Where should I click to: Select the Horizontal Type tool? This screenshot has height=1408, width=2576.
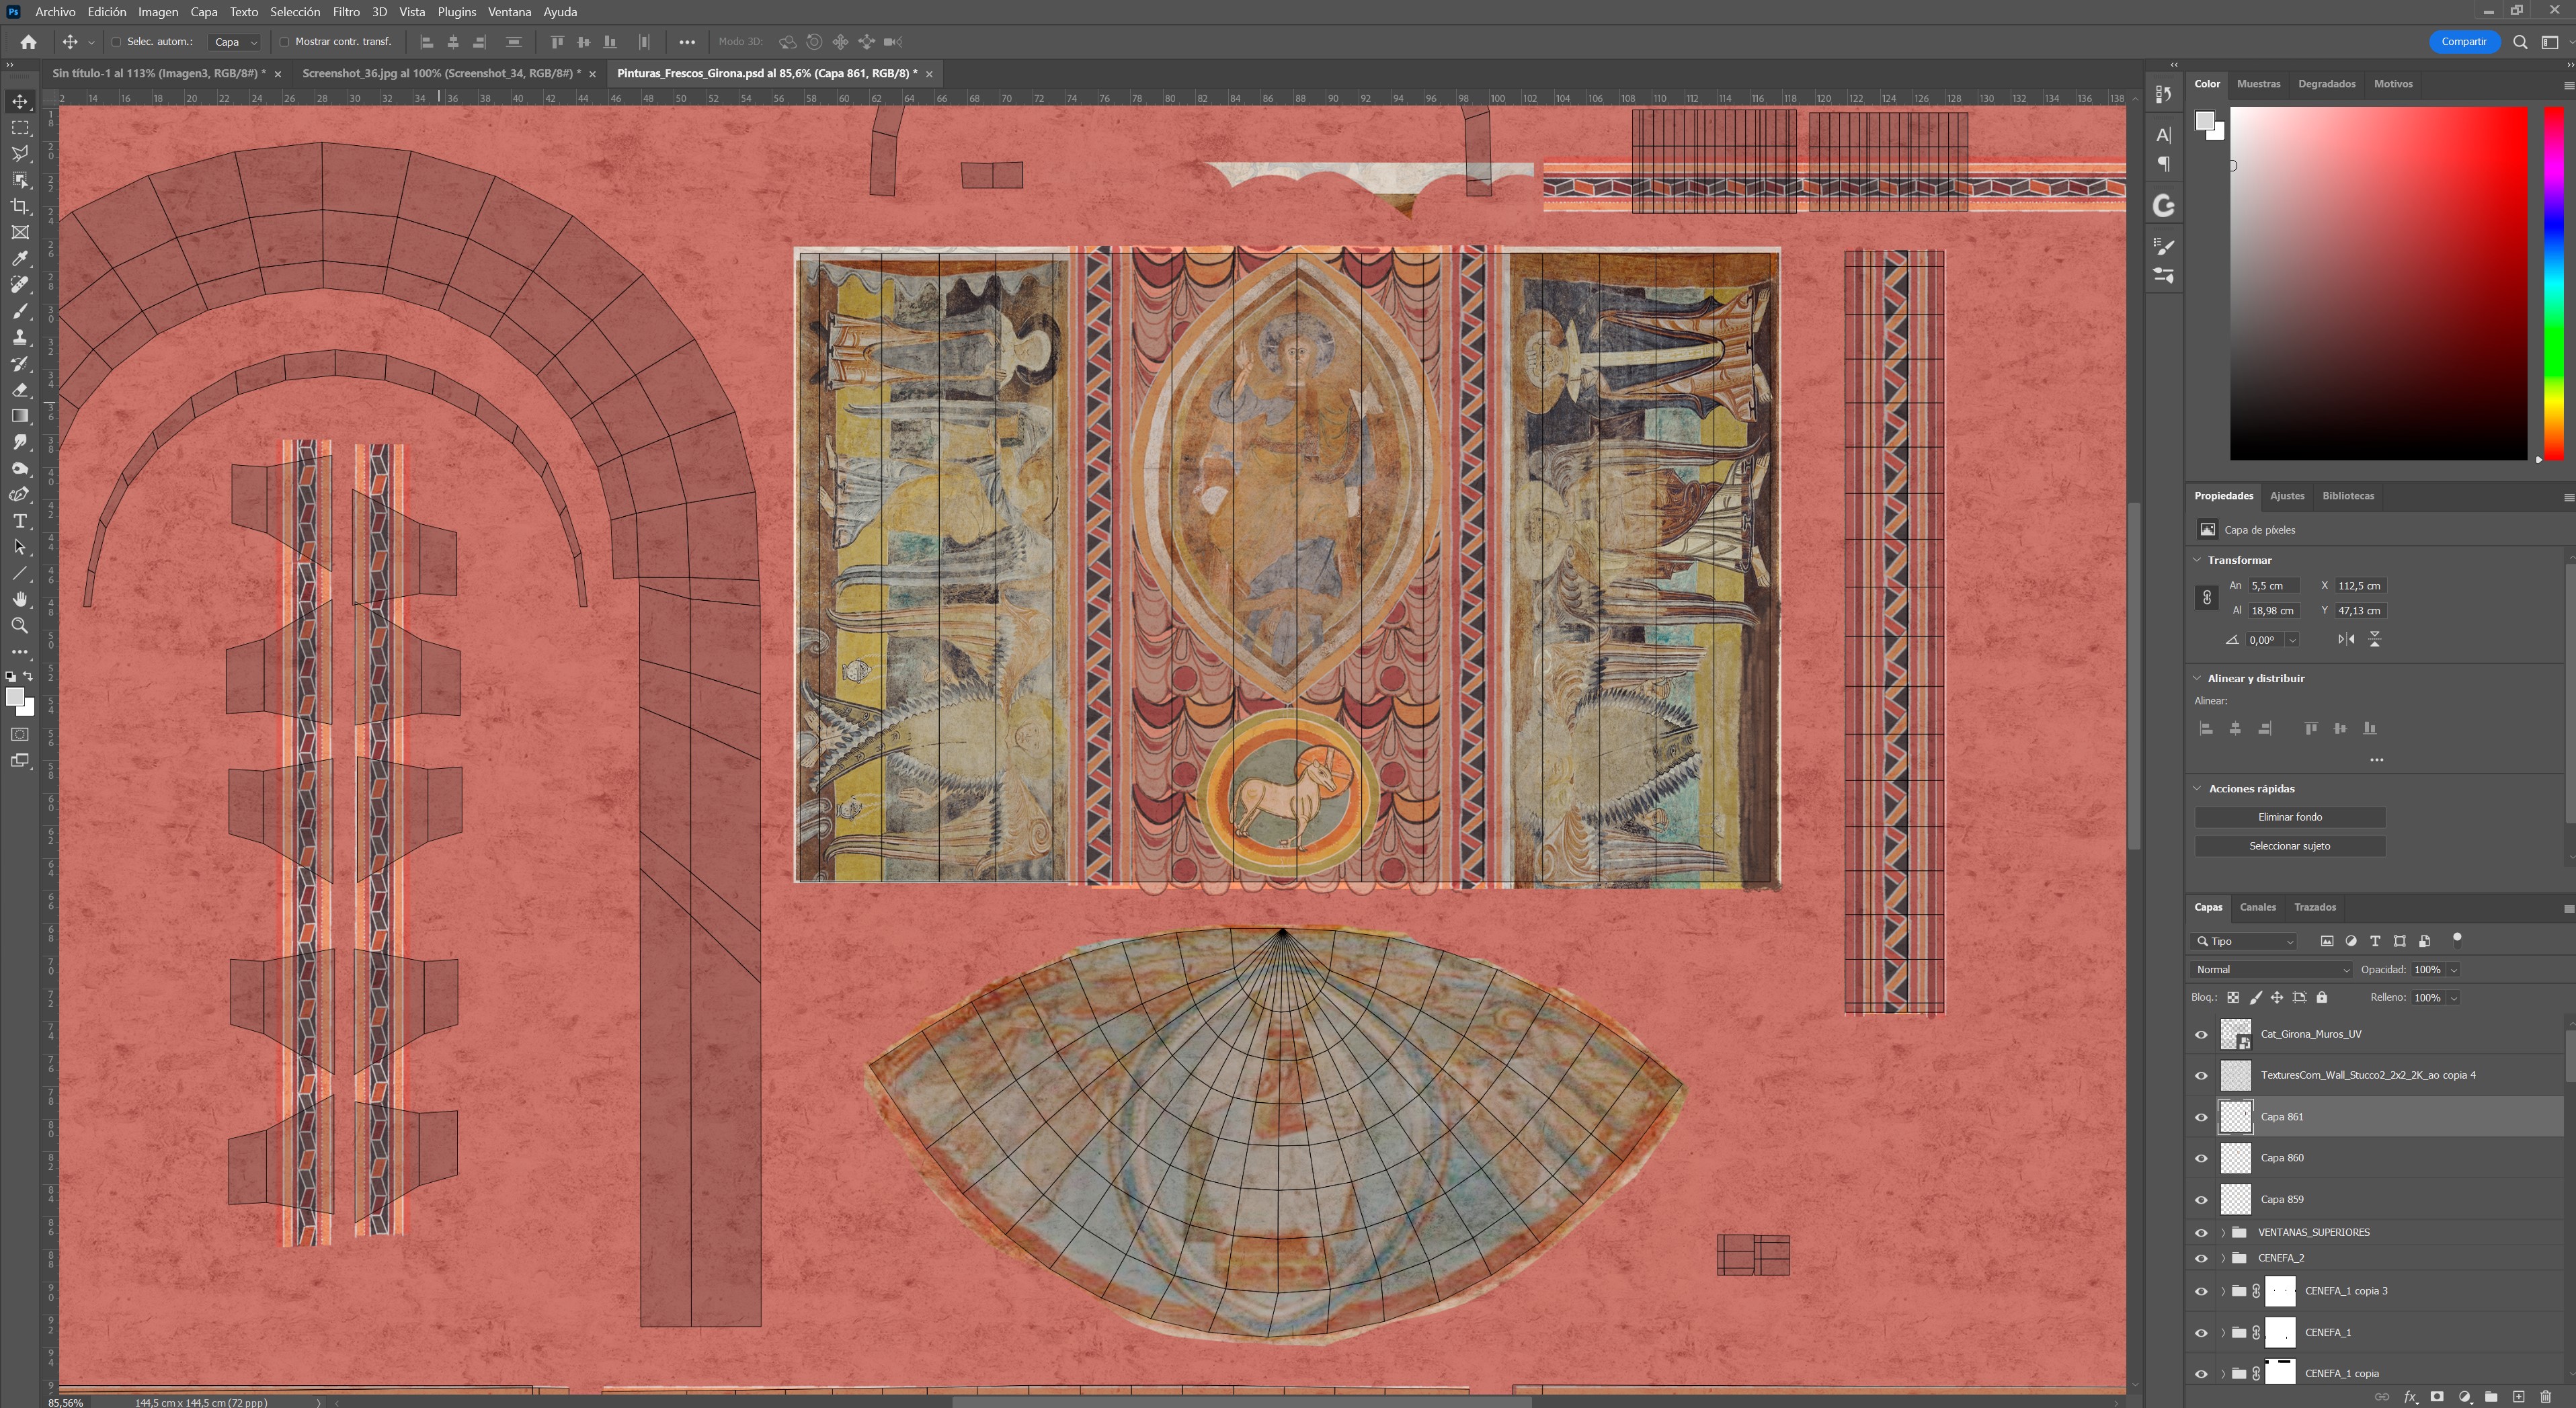tap(20, 521)
